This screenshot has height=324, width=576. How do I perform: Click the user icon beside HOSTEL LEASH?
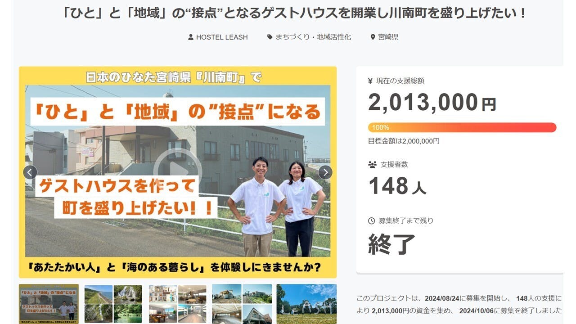pos(191,37)
